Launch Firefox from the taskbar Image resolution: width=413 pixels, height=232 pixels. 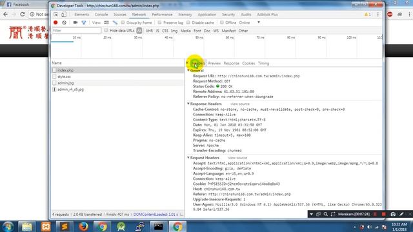tap(83, 226)
